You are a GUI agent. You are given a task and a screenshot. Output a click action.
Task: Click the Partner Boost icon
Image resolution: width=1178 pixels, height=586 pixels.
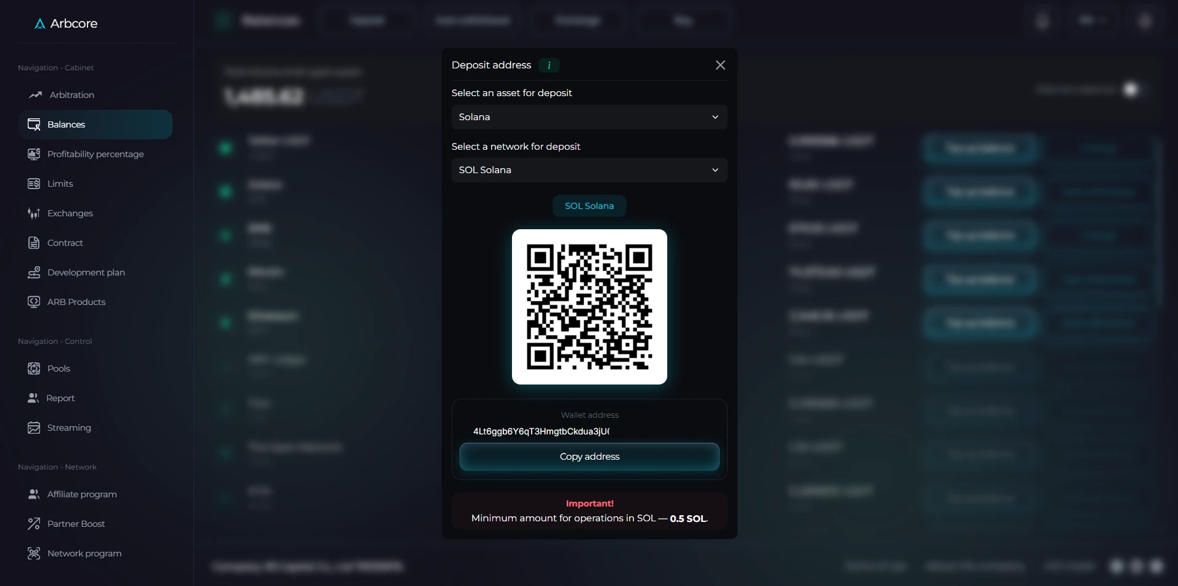[34, 524]
